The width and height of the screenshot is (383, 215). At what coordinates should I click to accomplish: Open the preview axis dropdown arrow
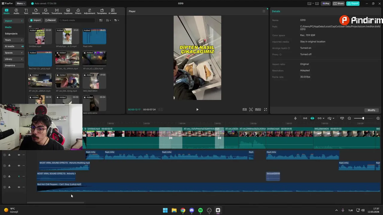click(334, 118)
